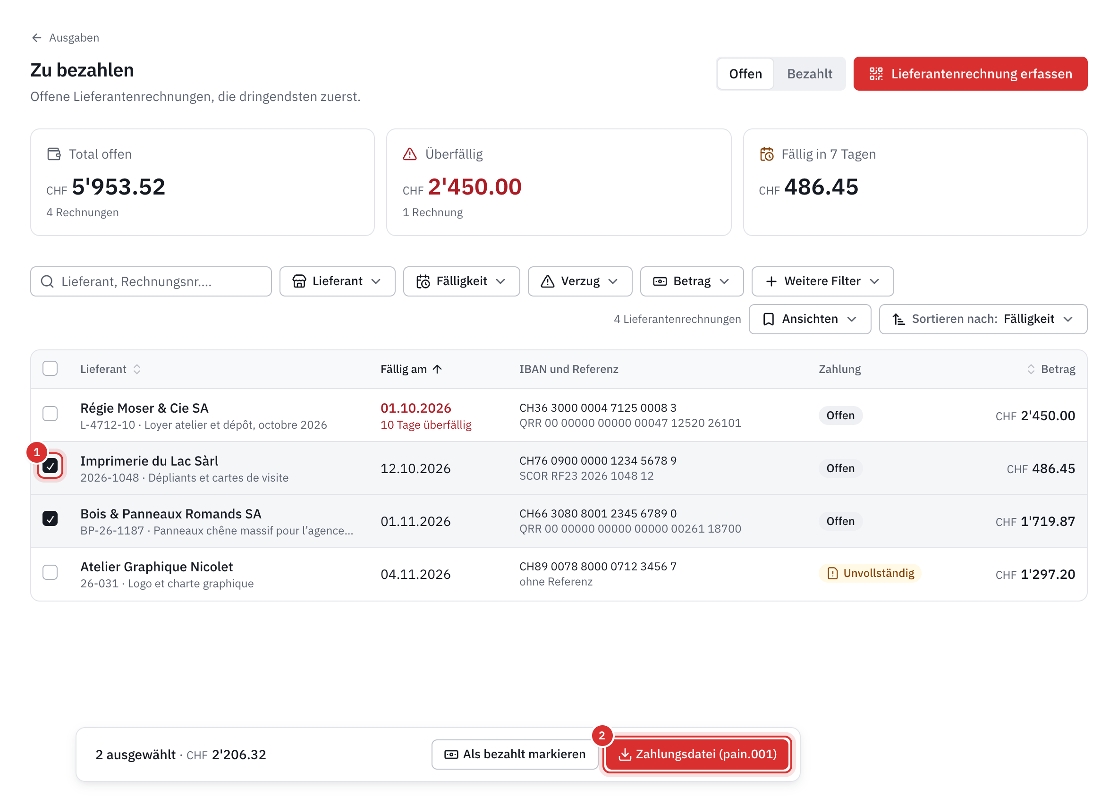This screenshot has height=797, width=1118.
Task: Click the magnifier icon in the search field
Action: (47, 281)
